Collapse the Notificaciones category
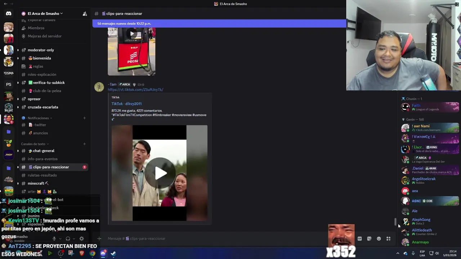The height and width of the screenshot is (259, 461). 38,118
